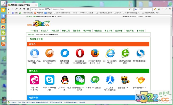Open the Google bookmark
This screenshot has width=173, height=105.
click(48, 13)
